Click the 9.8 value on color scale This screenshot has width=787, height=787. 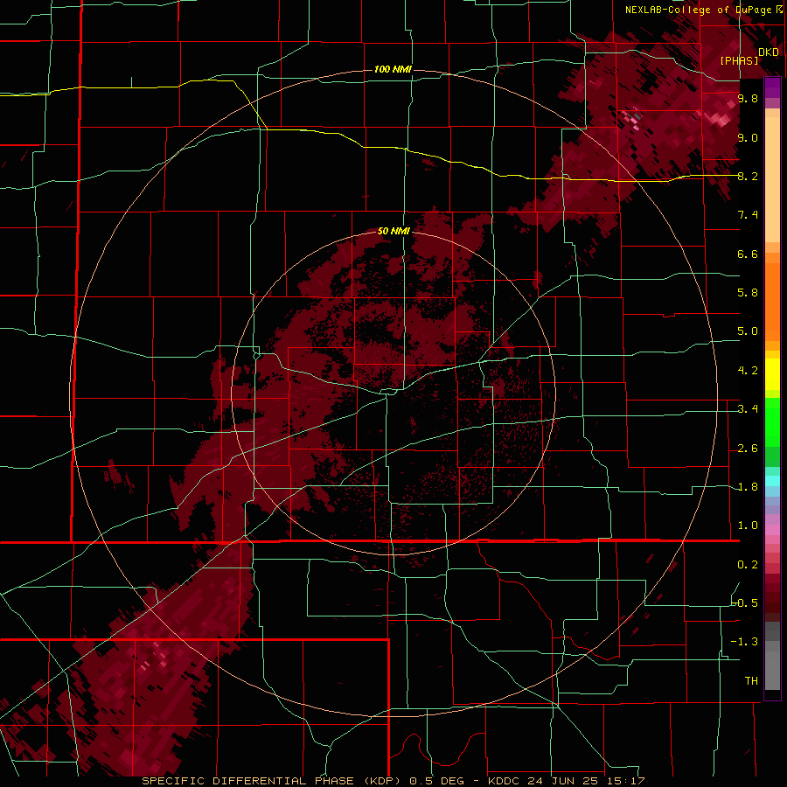click(748, 98)
